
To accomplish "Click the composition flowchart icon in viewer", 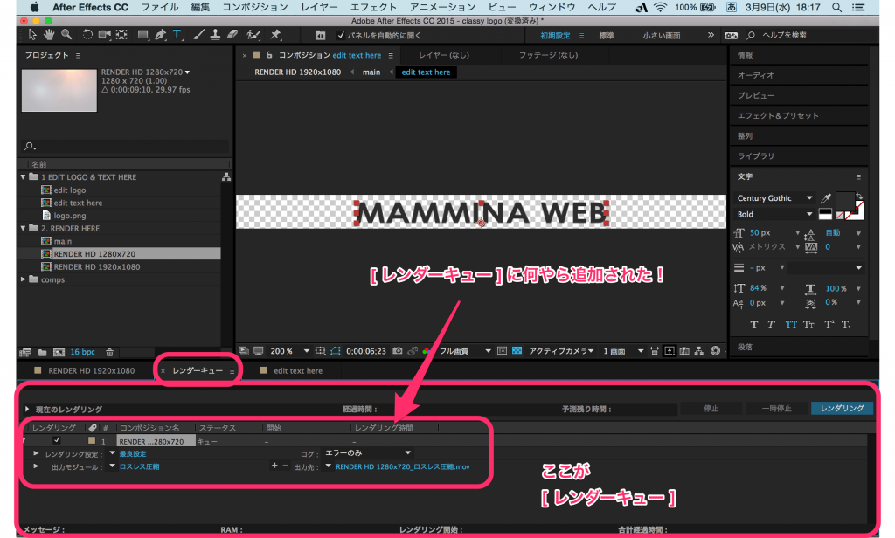I will click(698, 351).
